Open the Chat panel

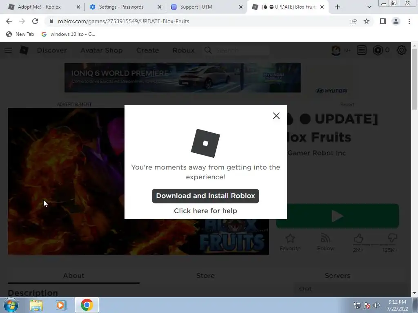(351, 289)
